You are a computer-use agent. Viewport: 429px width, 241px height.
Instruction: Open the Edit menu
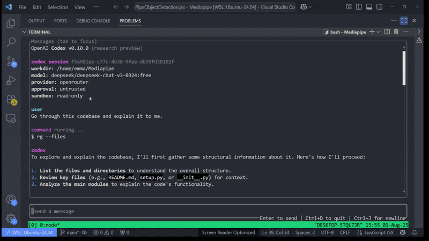36,7
